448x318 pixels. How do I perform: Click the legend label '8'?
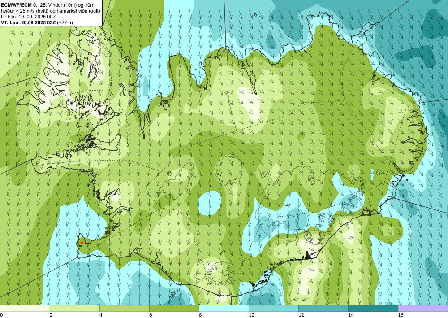pyautogui.click(x=200, y=315)
